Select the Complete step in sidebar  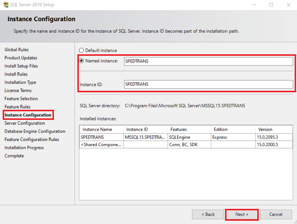[14, 156]
